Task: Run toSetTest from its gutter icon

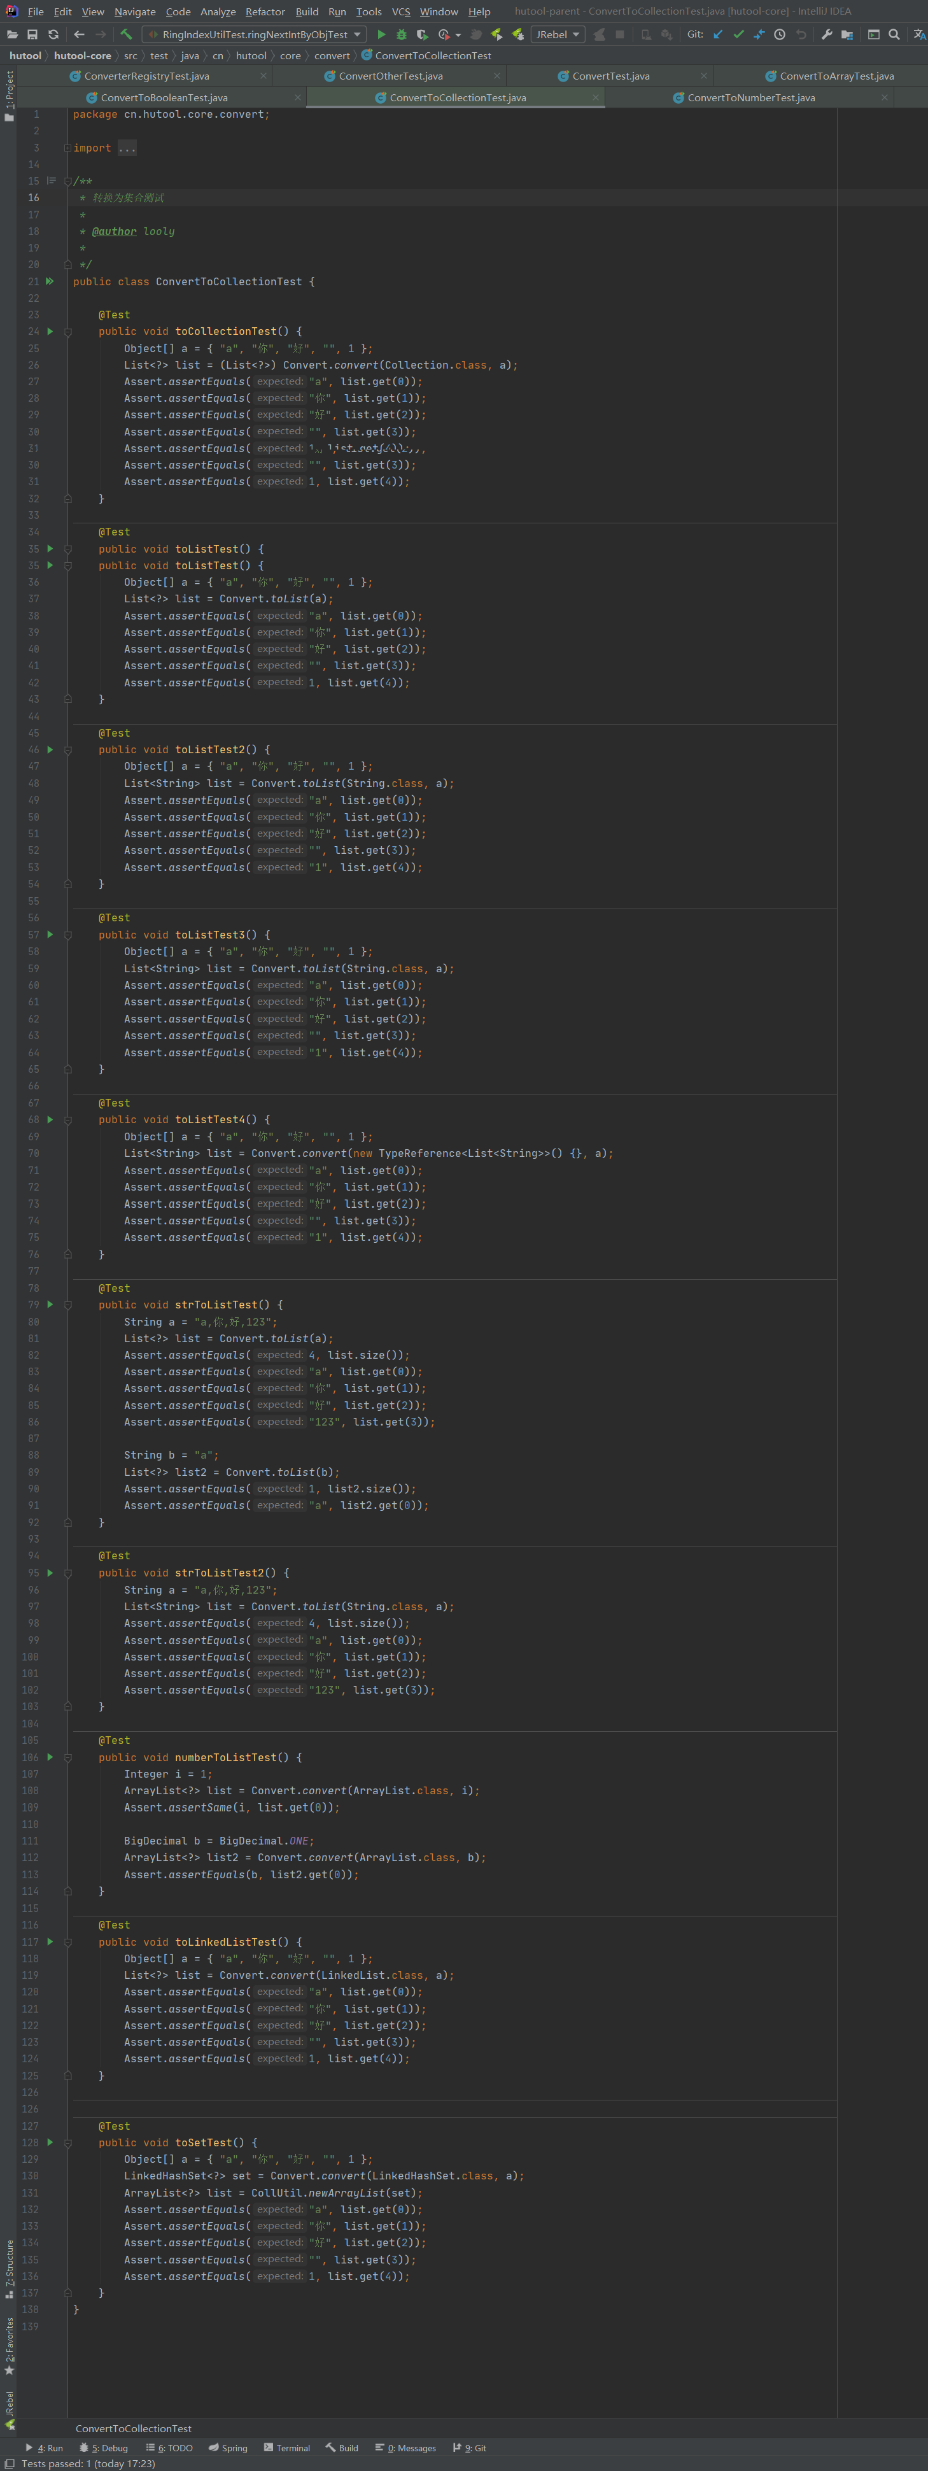Action: (50, 2142)
